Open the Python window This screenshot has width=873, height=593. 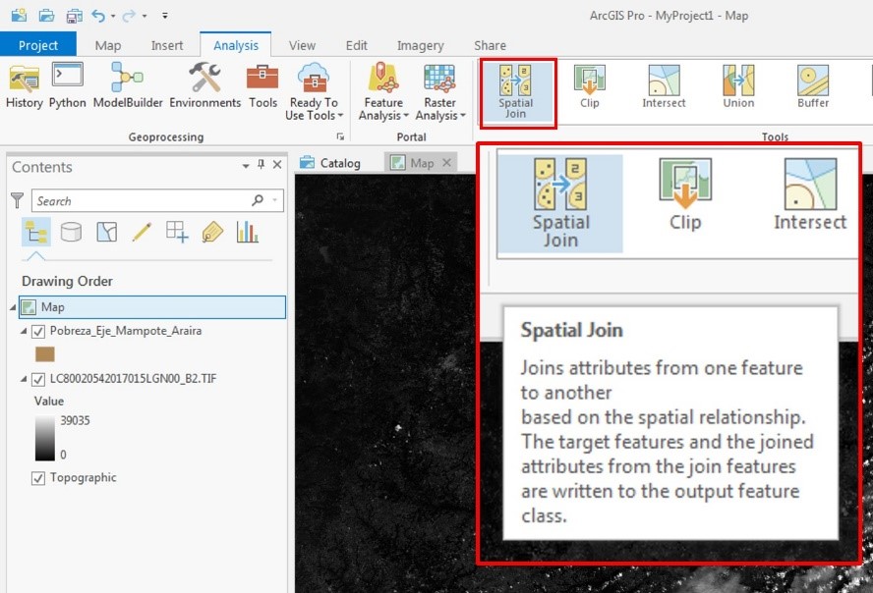point(68,85)
